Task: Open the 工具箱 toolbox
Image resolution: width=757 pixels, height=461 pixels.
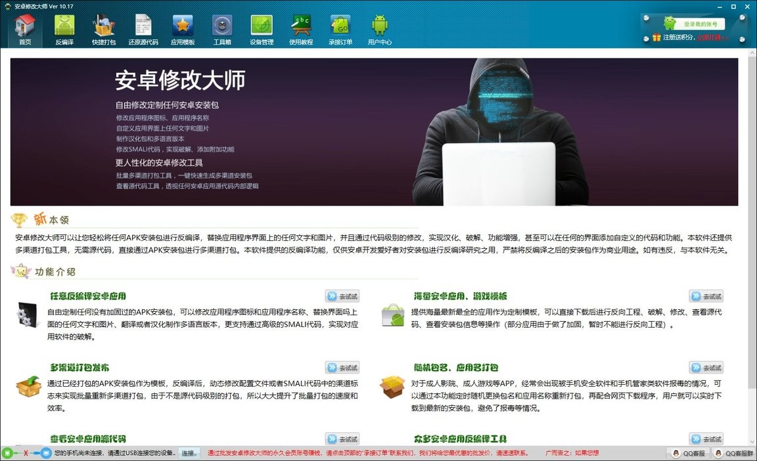Action: pyautogui.click(x=221, y=29)
